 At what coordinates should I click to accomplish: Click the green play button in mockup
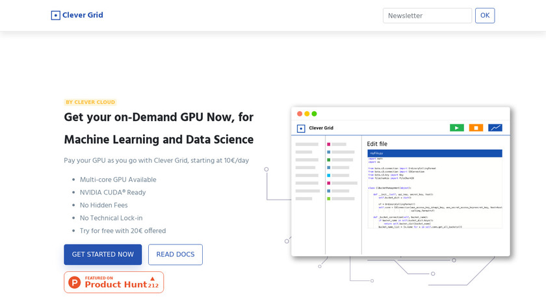[x=457, y=128]
